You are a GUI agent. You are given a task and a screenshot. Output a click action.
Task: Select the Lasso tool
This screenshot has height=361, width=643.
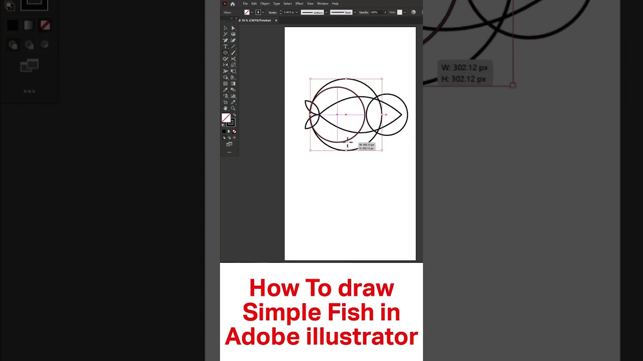pos(233,34)
